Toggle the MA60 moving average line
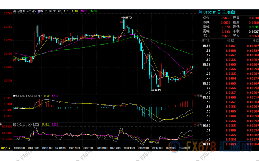259x161 pixels. 93,12
